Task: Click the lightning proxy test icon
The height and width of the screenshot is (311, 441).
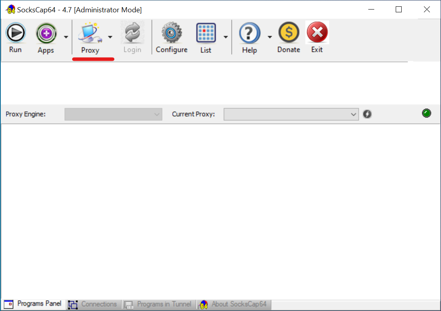Action: (367, 114)
